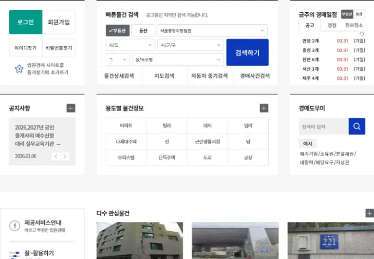Open the 경매사건검색 tab
The width and height of the screenshot is (374, 259).
tap(255, 76)
